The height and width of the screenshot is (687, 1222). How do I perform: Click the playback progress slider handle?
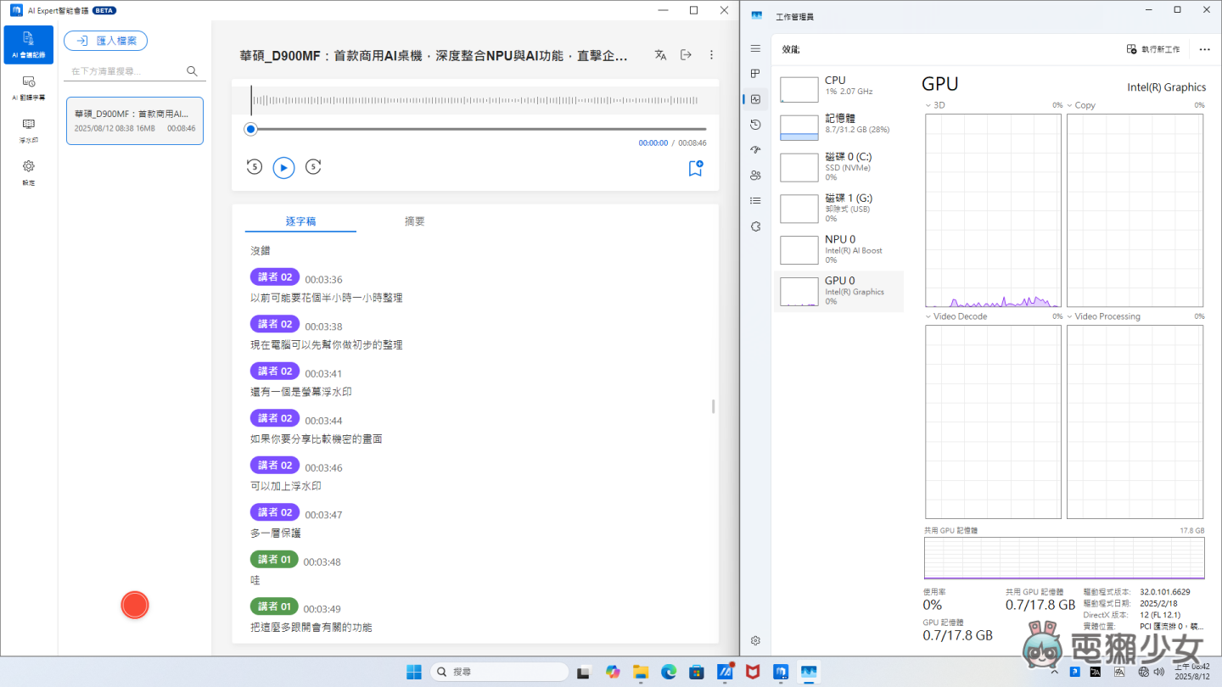click(x=250, y=129)
